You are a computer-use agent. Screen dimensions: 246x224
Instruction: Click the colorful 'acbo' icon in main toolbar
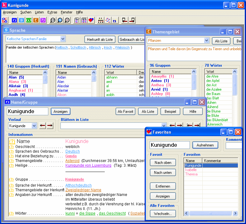(x=5, y=21)
